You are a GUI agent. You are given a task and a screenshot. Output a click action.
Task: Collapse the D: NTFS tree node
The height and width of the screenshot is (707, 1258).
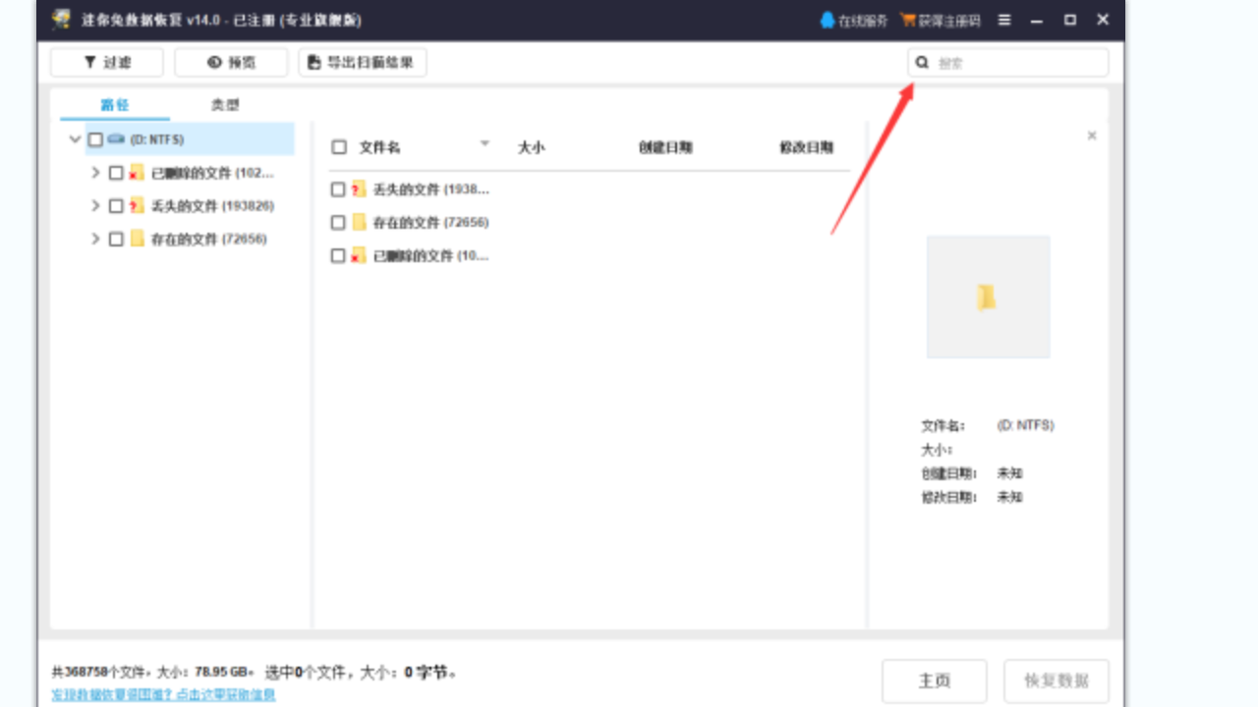coord(75,138)
